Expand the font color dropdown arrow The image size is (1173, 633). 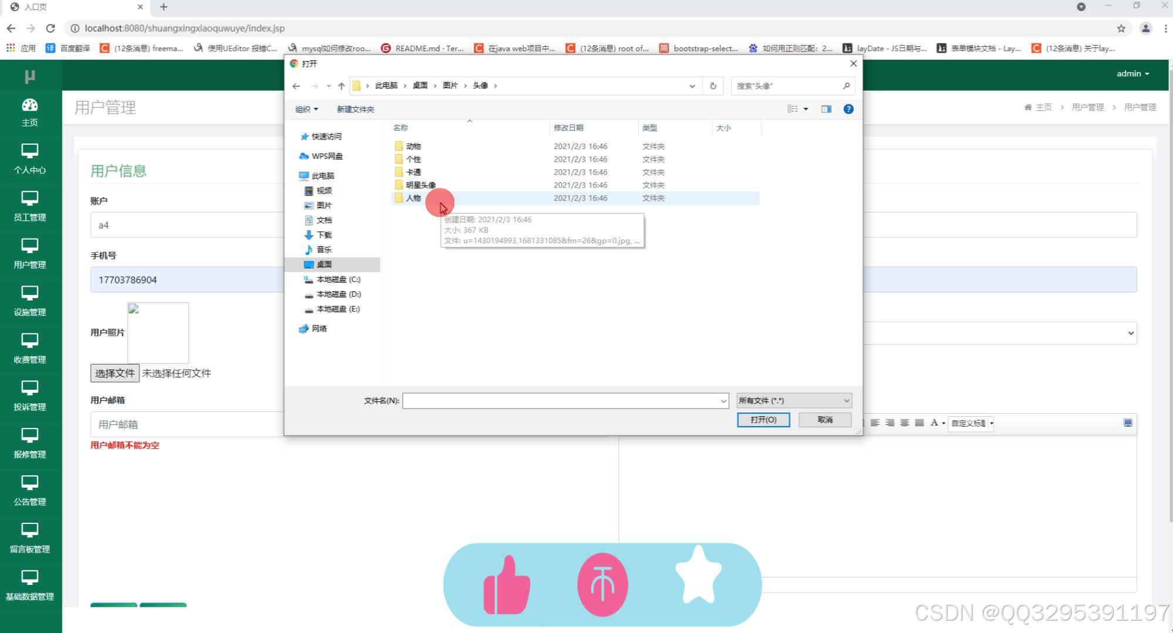[944, 423]
